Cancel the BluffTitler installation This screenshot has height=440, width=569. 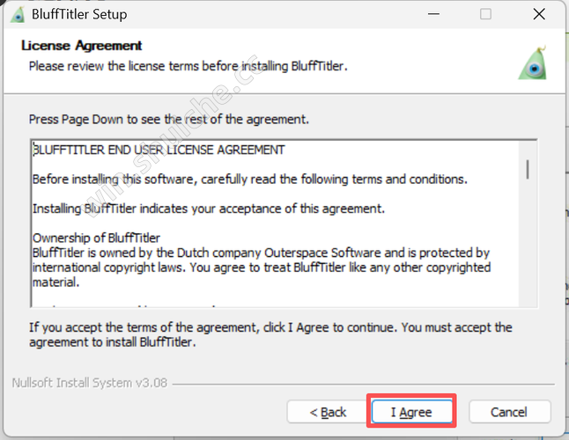(x=509, y=411)
